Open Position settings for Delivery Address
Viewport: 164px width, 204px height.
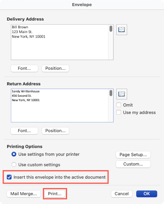click(x=55, y=68)
